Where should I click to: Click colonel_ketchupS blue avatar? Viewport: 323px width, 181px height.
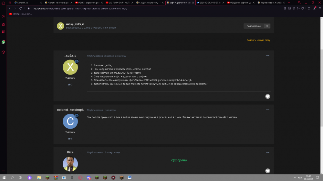pyautogui.click(x=70, y=121)
